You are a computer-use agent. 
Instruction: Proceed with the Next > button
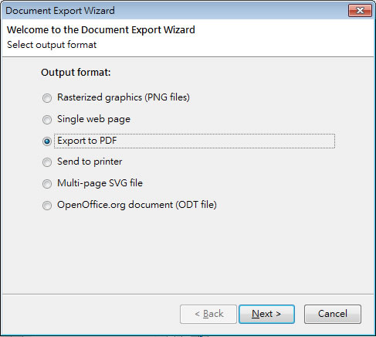266,314
